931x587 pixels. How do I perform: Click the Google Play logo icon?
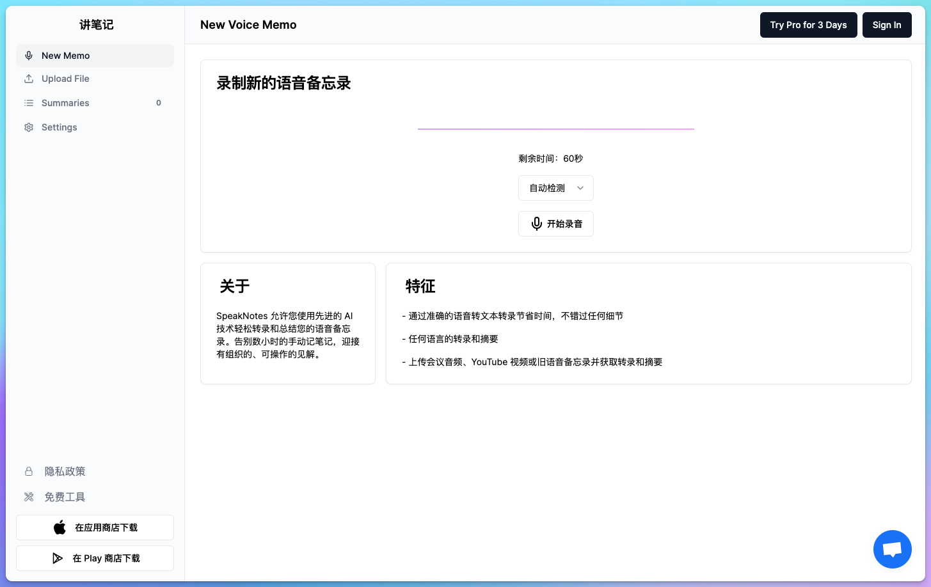[x=58, y=558]
